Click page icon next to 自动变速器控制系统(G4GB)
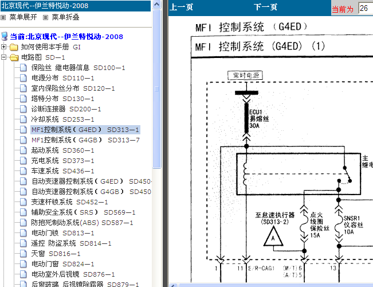This screenshot has width=373, height=287. coord(23,192)
